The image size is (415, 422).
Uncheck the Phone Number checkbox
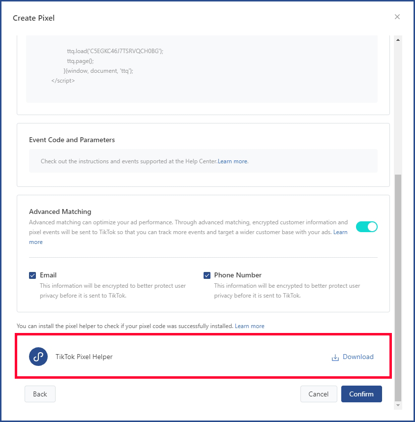point(207,275)
